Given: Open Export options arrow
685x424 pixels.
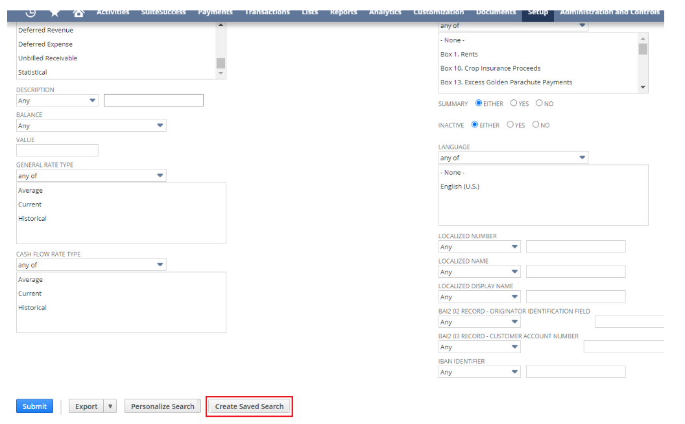Looking at the screenshot, I should pyautogui.click(x=110, y=406).
